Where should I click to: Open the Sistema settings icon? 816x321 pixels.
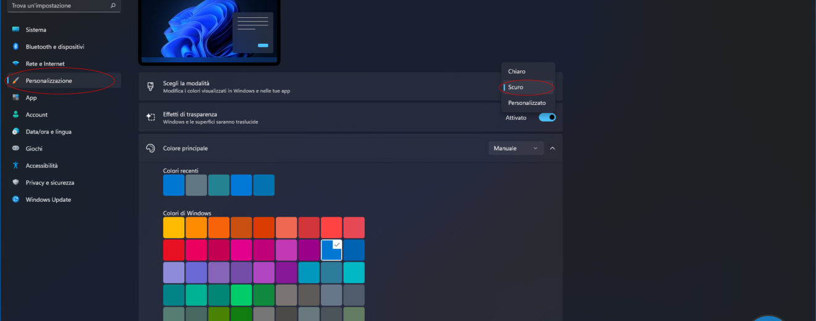point(15,30)
